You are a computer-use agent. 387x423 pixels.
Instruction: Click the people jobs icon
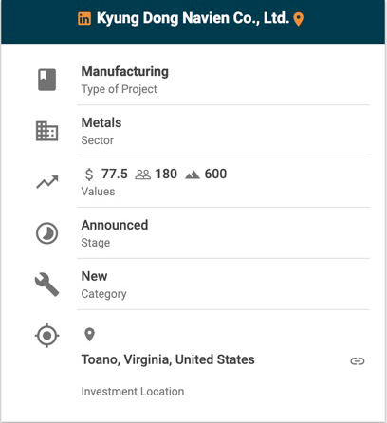point(143,175)
